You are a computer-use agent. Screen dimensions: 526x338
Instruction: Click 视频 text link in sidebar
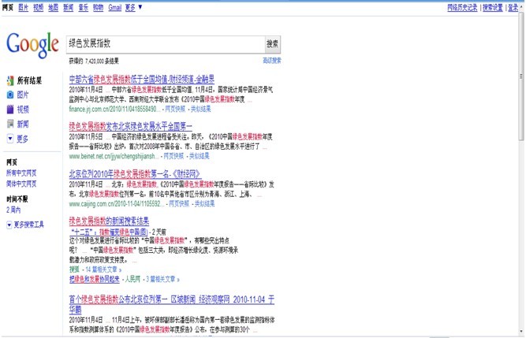pyautogui.click(x=23, y=110)
